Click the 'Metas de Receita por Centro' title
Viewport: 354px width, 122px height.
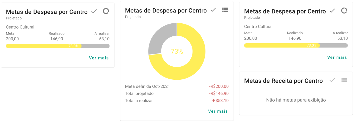coord(284,81)
